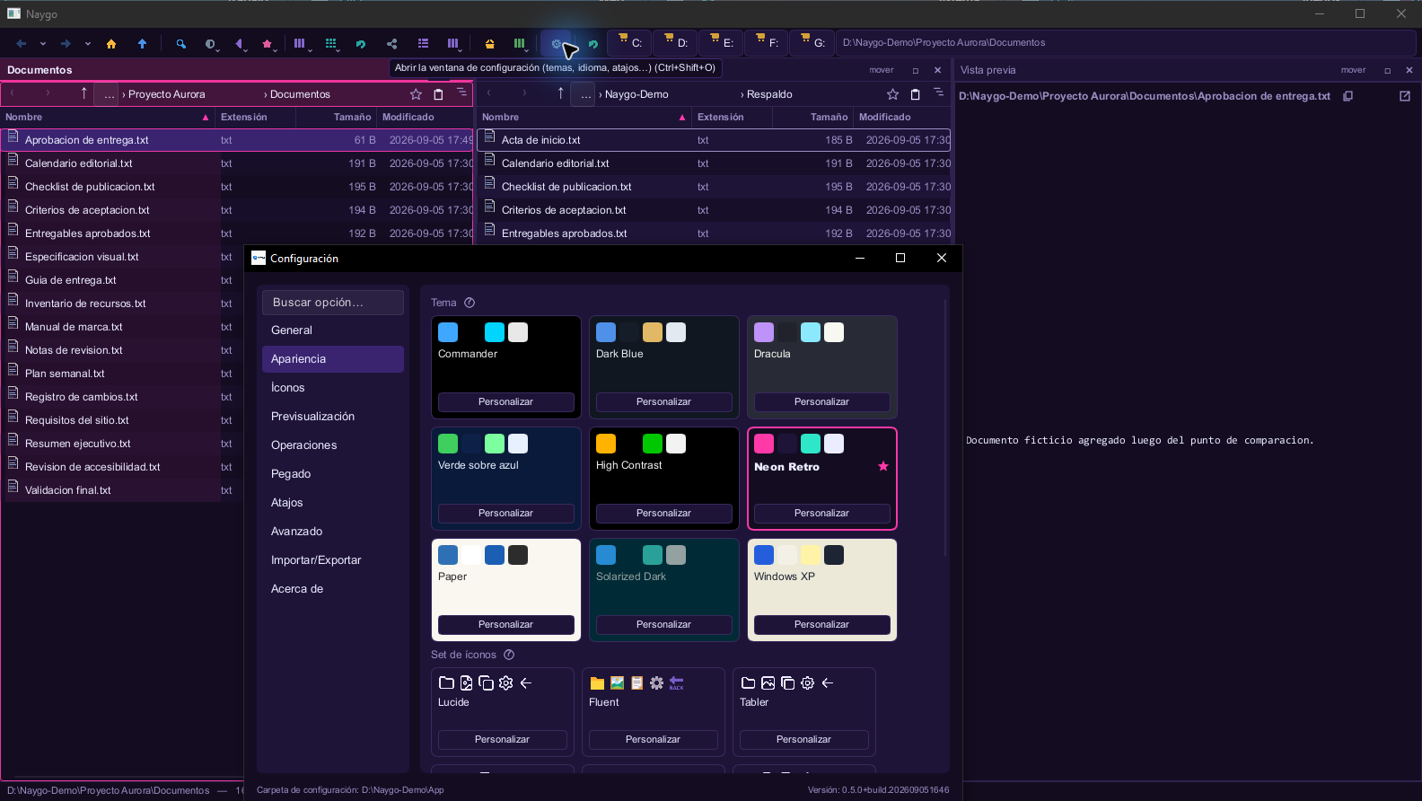
Task: Go forward with the toolbar forward arrow
Action: point(66,43)
